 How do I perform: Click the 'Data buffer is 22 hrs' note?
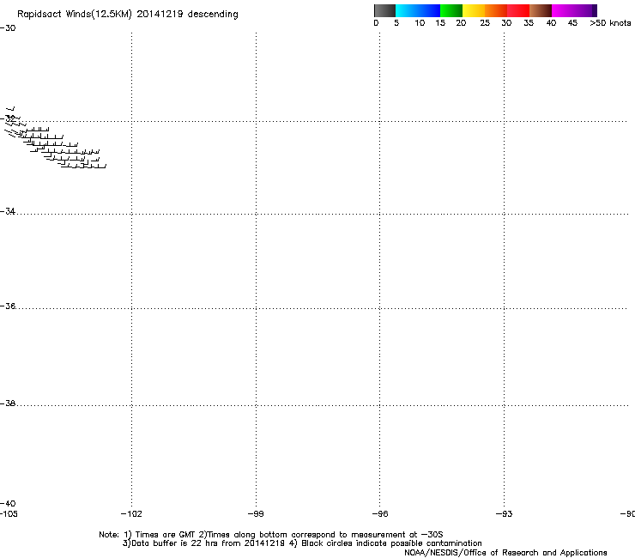pos(302,543)
